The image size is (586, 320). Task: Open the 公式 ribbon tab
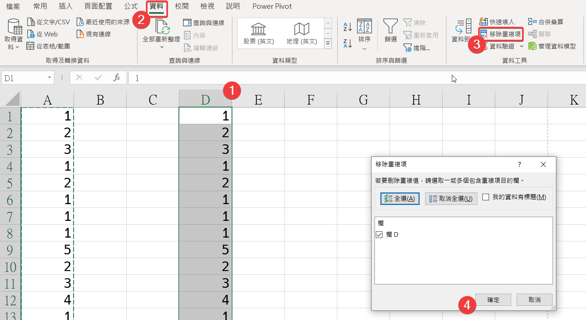[x=131, y=6]
